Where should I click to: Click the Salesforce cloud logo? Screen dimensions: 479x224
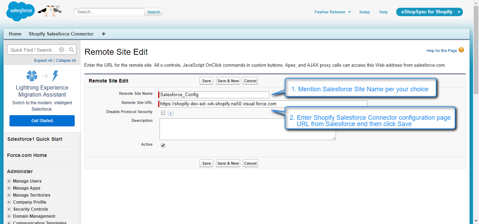[x=21, y=11]
